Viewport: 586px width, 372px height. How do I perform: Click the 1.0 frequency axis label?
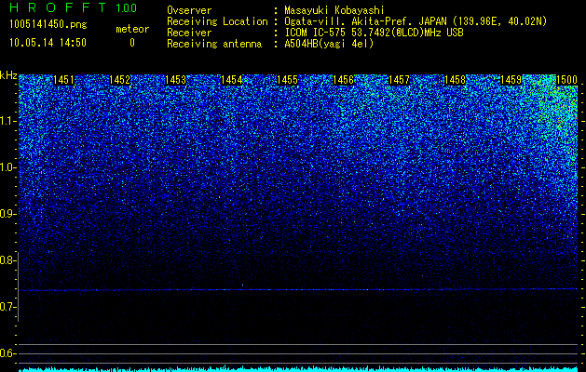(x=8, y=167)
